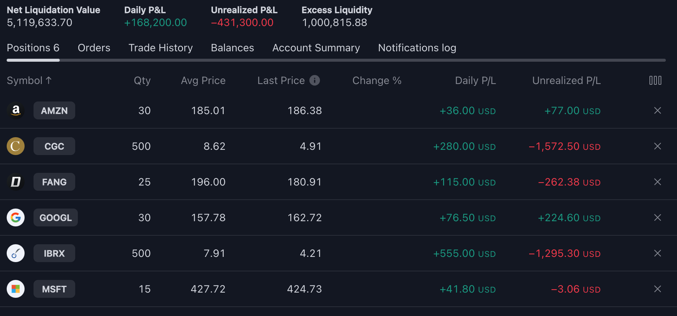Click the Canopy Growth CGC logo icon

(16, 146)
